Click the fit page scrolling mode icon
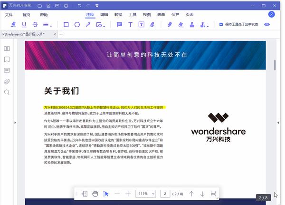The image size is (285, 205). [x=85, y=194]
